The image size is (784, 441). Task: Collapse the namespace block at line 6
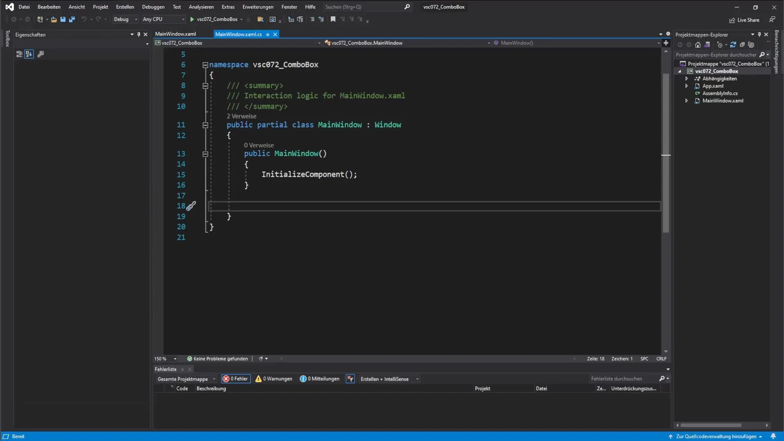click(x=205, y=65)
